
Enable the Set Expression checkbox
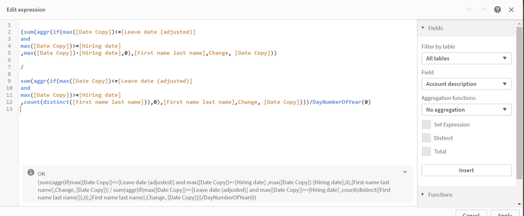(426, 124)
